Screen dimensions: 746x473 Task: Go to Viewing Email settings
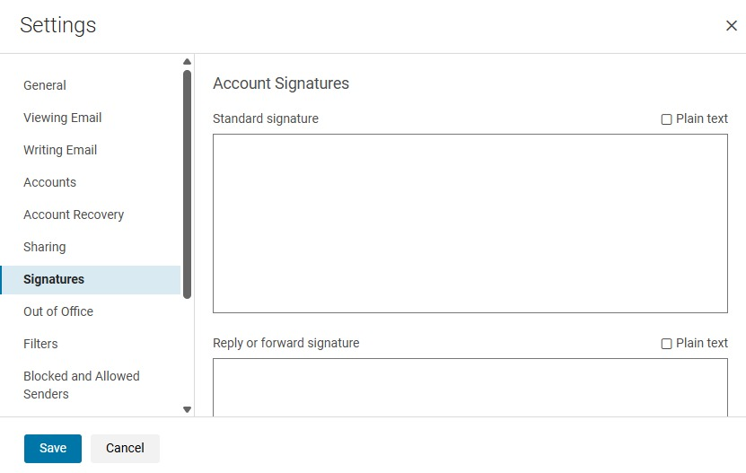(x=62, y=118)
